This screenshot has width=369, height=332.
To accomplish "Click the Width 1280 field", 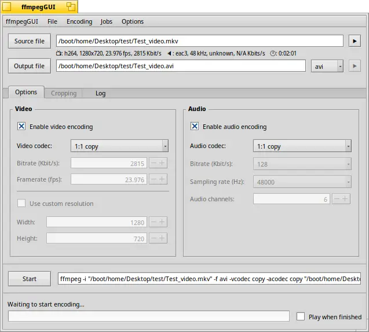I will point(97,222).
